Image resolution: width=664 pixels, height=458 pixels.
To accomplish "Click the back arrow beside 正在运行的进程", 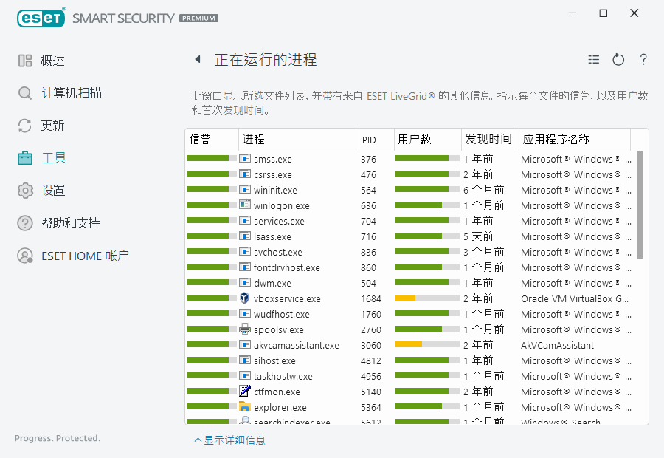I will pos(197,60).
